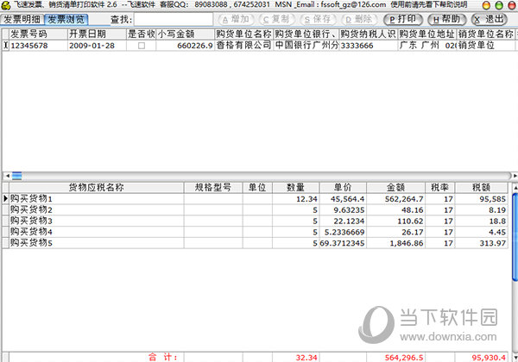Select the unit price cell 45,564.4

[343, 199]
